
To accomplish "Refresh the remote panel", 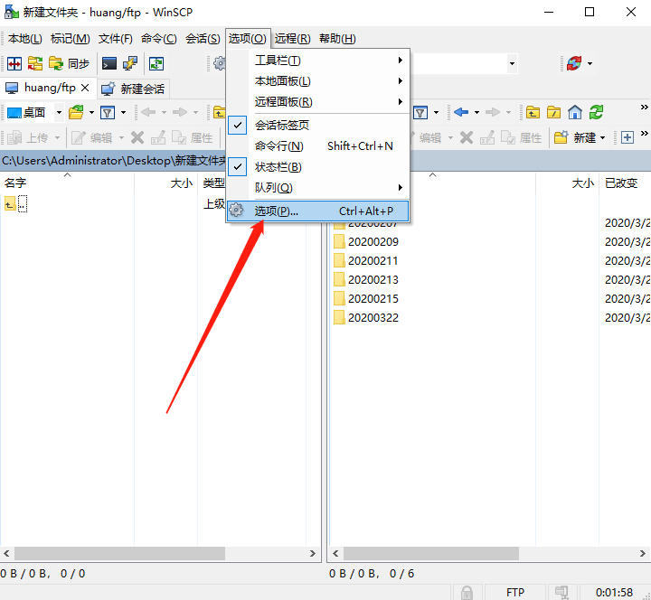I will (596, 113).
